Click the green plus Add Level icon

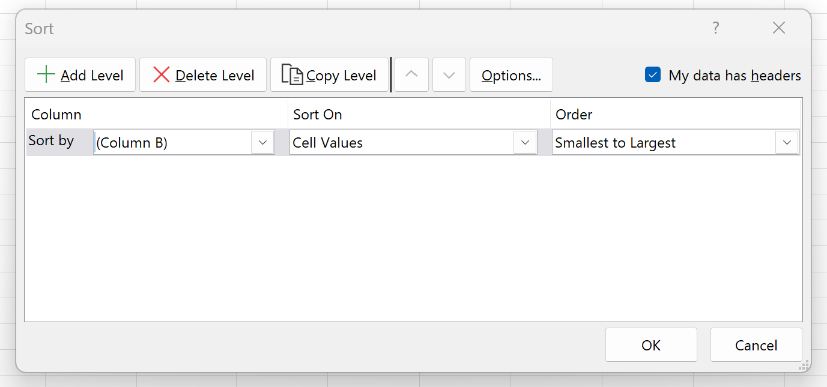point(46,75)
